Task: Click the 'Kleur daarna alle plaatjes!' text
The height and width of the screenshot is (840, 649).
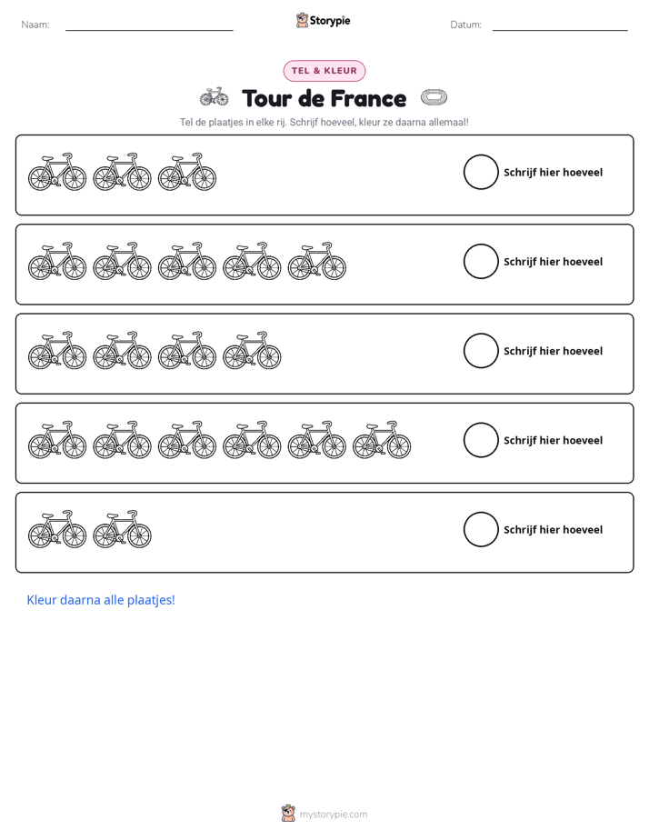Action: coord(101,600)
